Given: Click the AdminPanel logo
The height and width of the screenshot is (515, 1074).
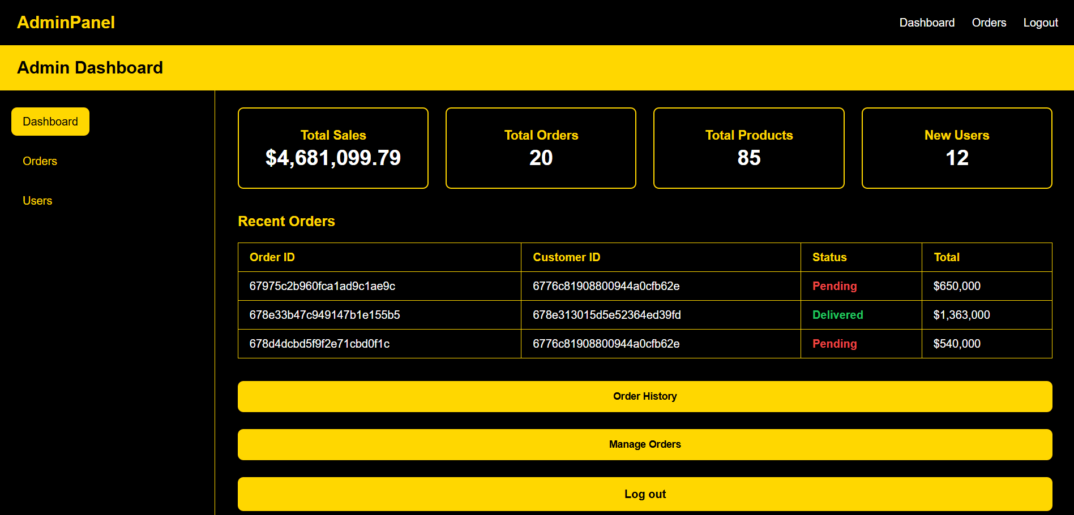Looking at the screenshot, I should click(66, 22).
